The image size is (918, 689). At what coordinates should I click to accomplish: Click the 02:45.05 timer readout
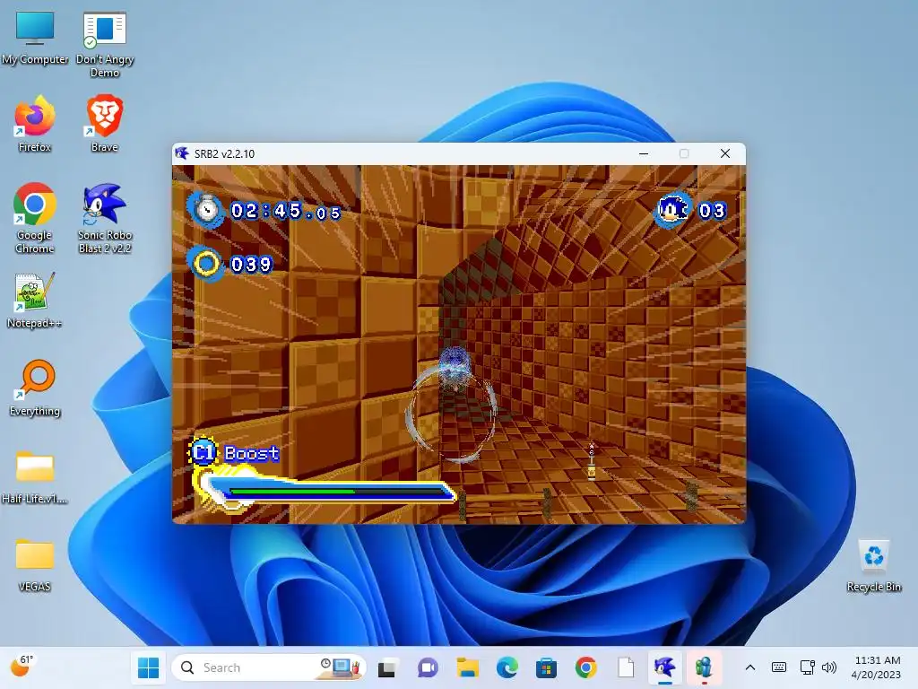click(286, 211)
